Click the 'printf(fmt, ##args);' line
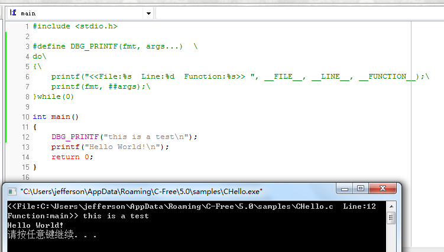The image size is (444, 252). [101, 87]
